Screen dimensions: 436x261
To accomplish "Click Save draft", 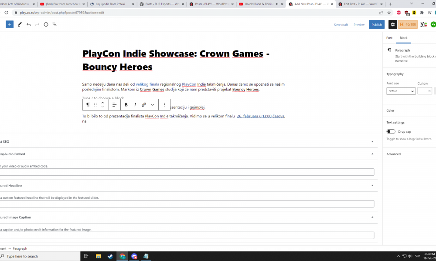I will click(x=341, y=25).
